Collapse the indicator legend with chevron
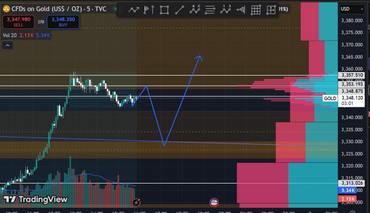 point(8,45)
